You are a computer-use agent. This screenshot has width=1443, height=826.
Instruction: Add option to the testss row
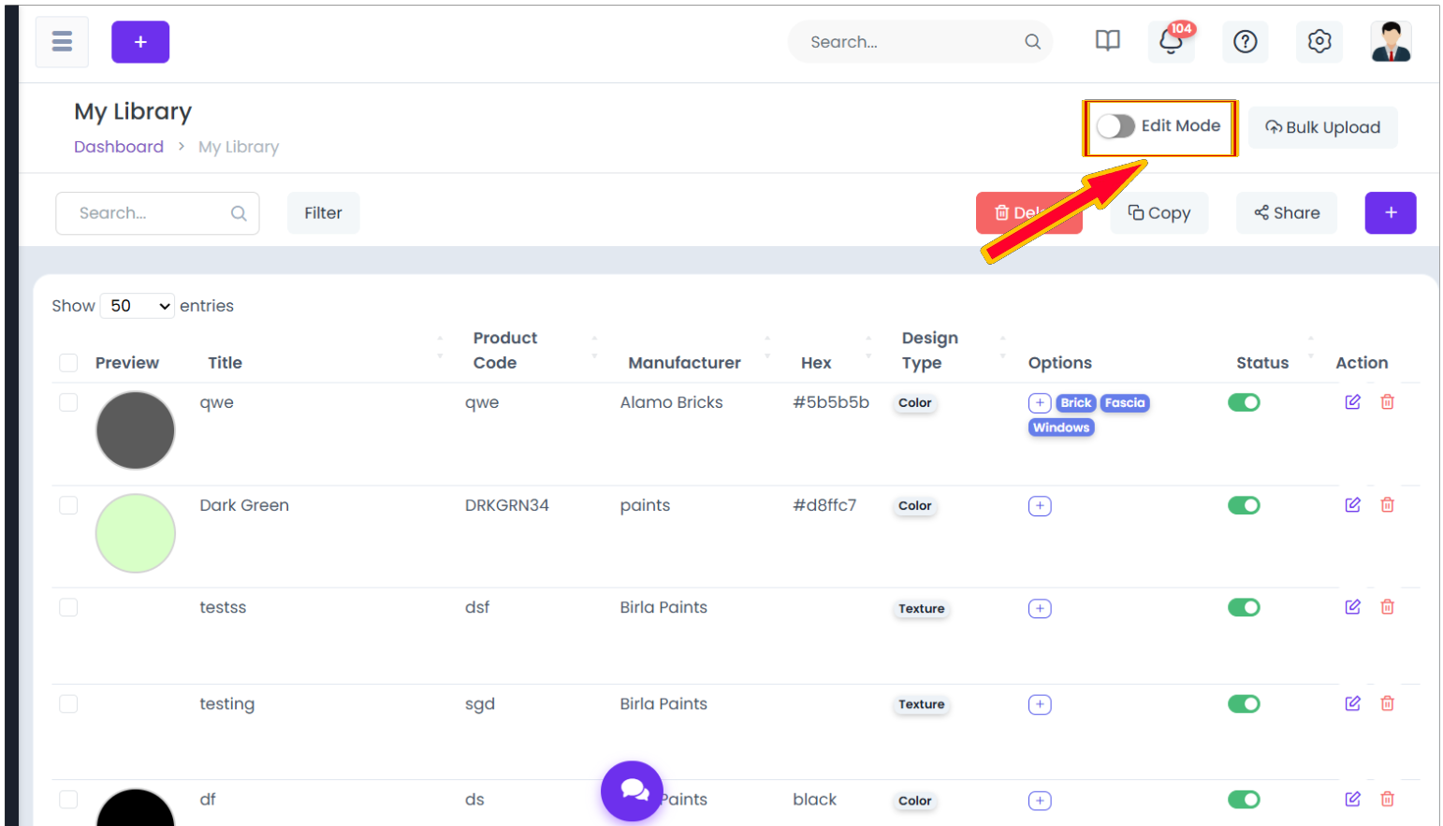click(x=1040, y=609)
